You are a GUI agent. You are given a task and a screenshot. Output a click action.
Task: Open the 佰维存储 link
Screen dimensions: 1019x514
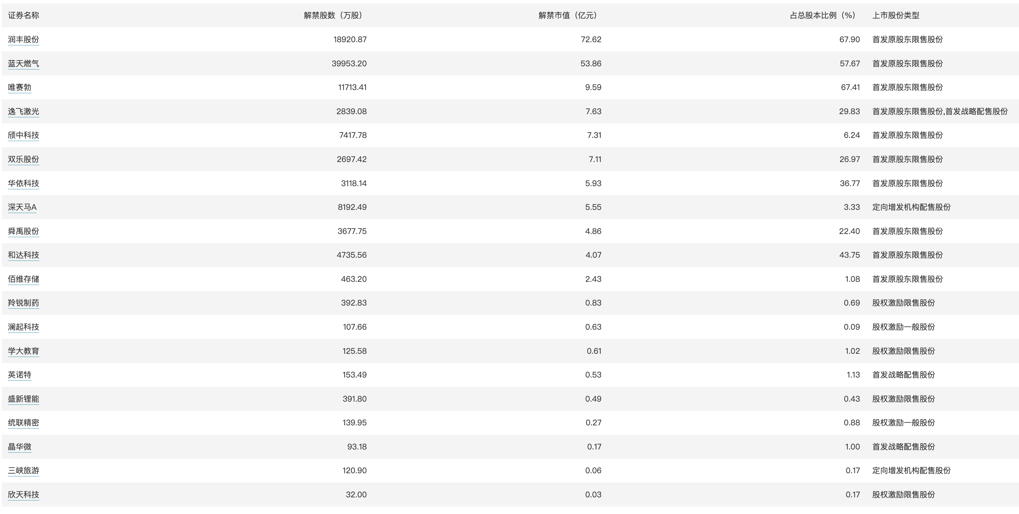point(23,279)
